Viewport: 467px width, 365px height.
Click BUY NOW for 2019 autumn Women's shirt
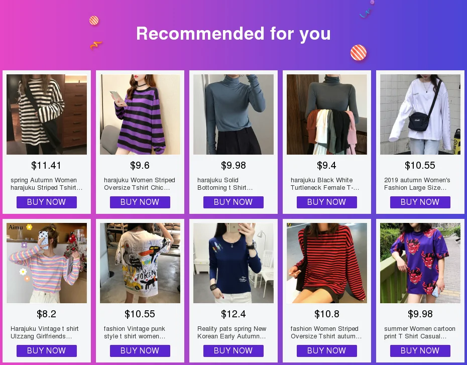tap(420, 202)
